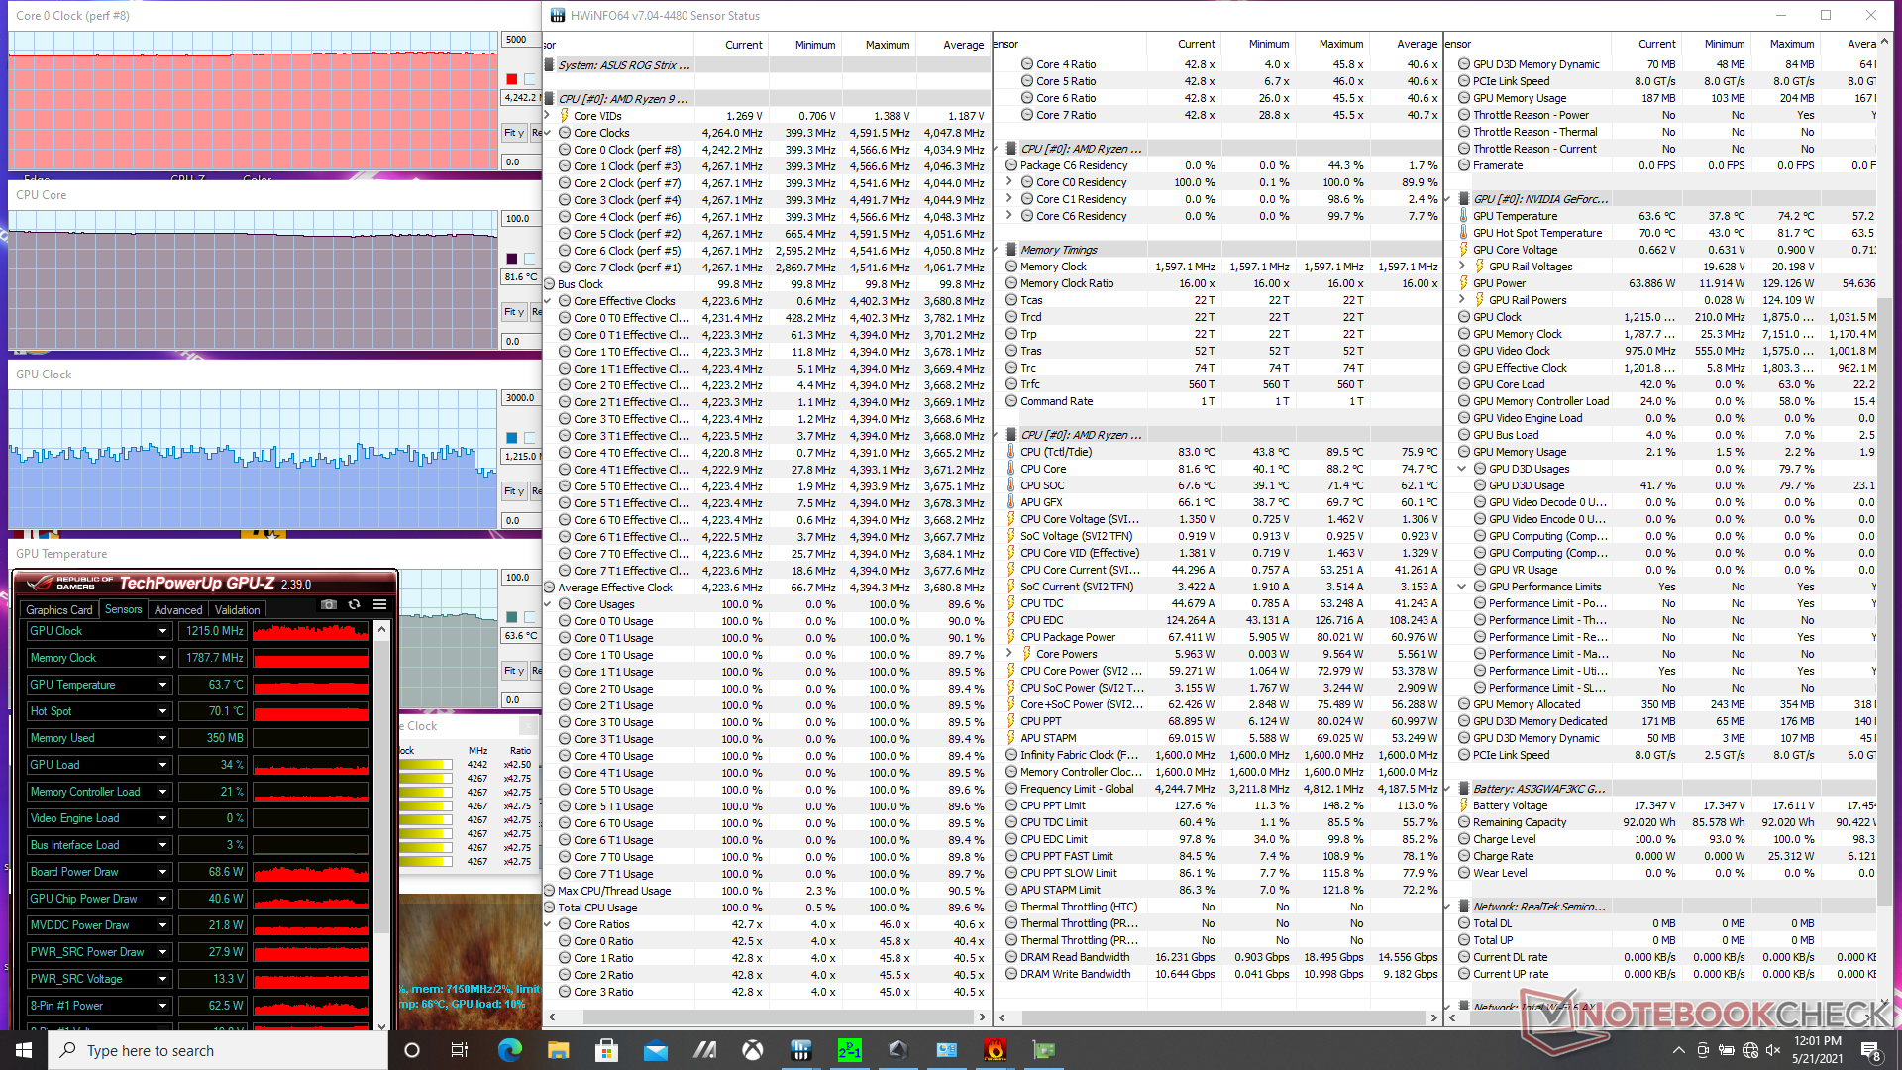Take a GPU-Z screenshot with the camera icon
The image size is (1902, 1070).
tap(329, 604)
